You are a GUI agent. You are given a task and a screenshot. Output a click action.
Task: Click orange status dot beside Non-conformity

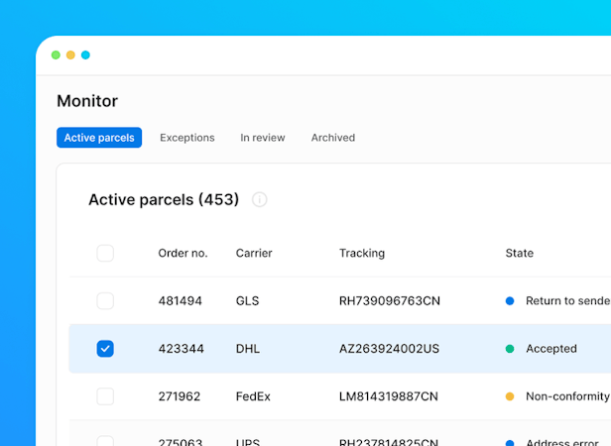510,396
